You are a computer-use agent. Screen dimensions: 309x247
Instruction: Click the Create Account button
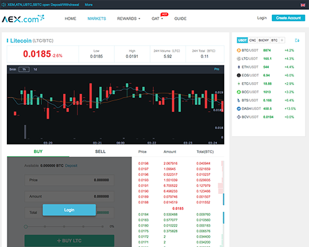(x=289, y=18)
